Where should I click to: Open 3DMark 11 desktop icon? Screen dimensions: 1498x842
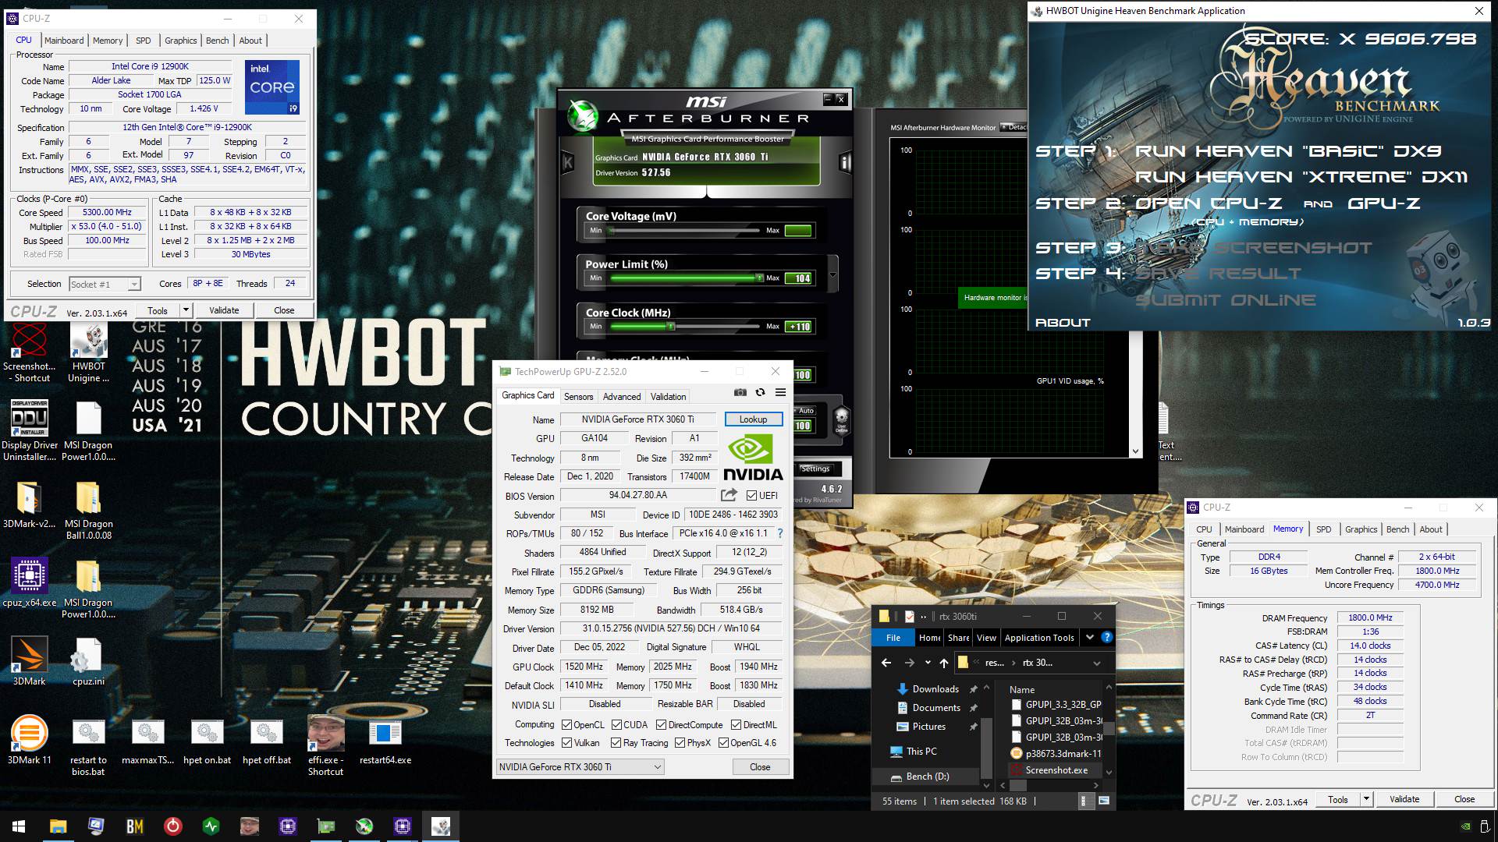[x=29, y=740]
